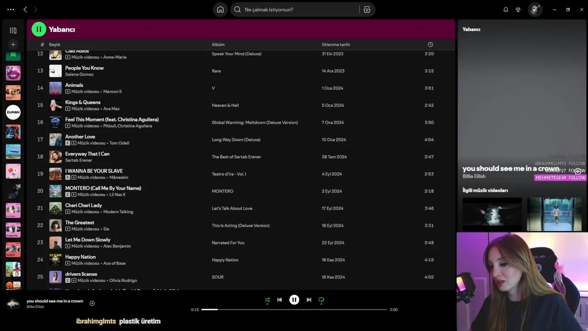Open the notifications bell

pyautogui.click(x=506, y=9)
